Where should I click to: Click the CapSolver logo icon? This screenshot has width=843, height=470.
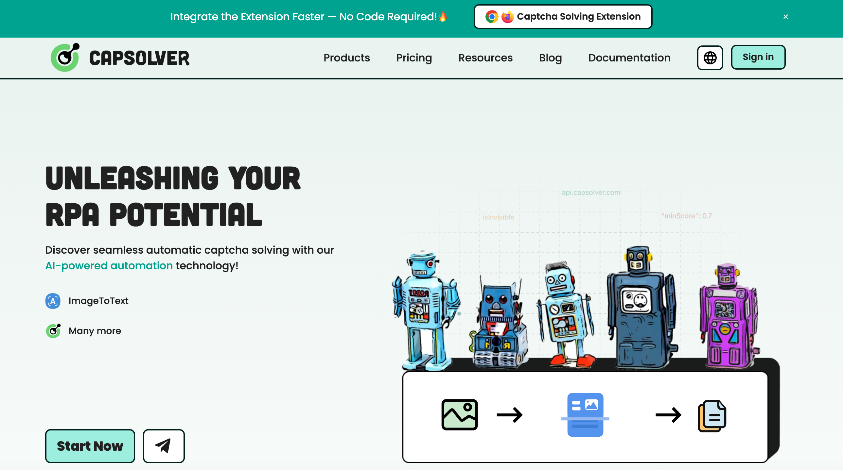(x=65, y=58)
